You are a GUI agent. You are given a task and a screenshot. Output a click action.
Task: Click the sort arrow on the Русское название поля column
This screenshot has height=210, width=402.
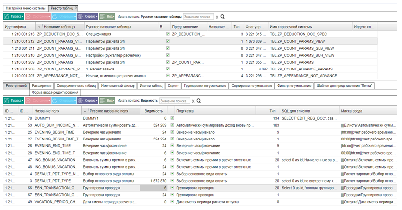click(85, 111)
